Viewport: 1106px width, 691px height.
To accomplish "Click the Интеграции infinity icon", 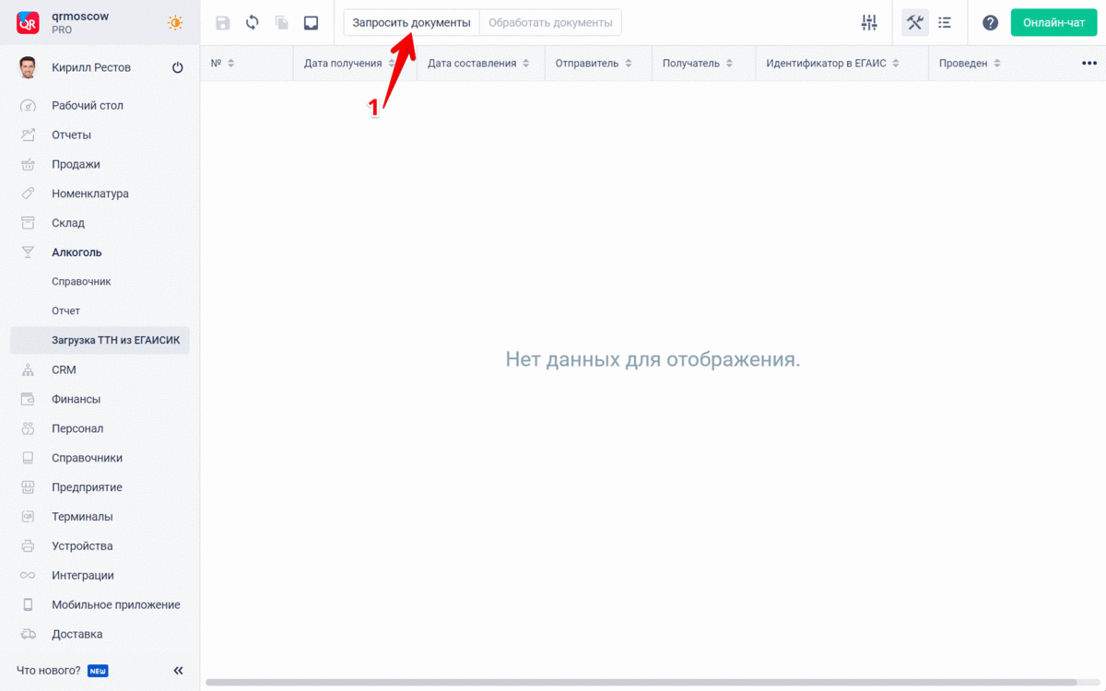I will pyautogui.click(x=28, y=575).
